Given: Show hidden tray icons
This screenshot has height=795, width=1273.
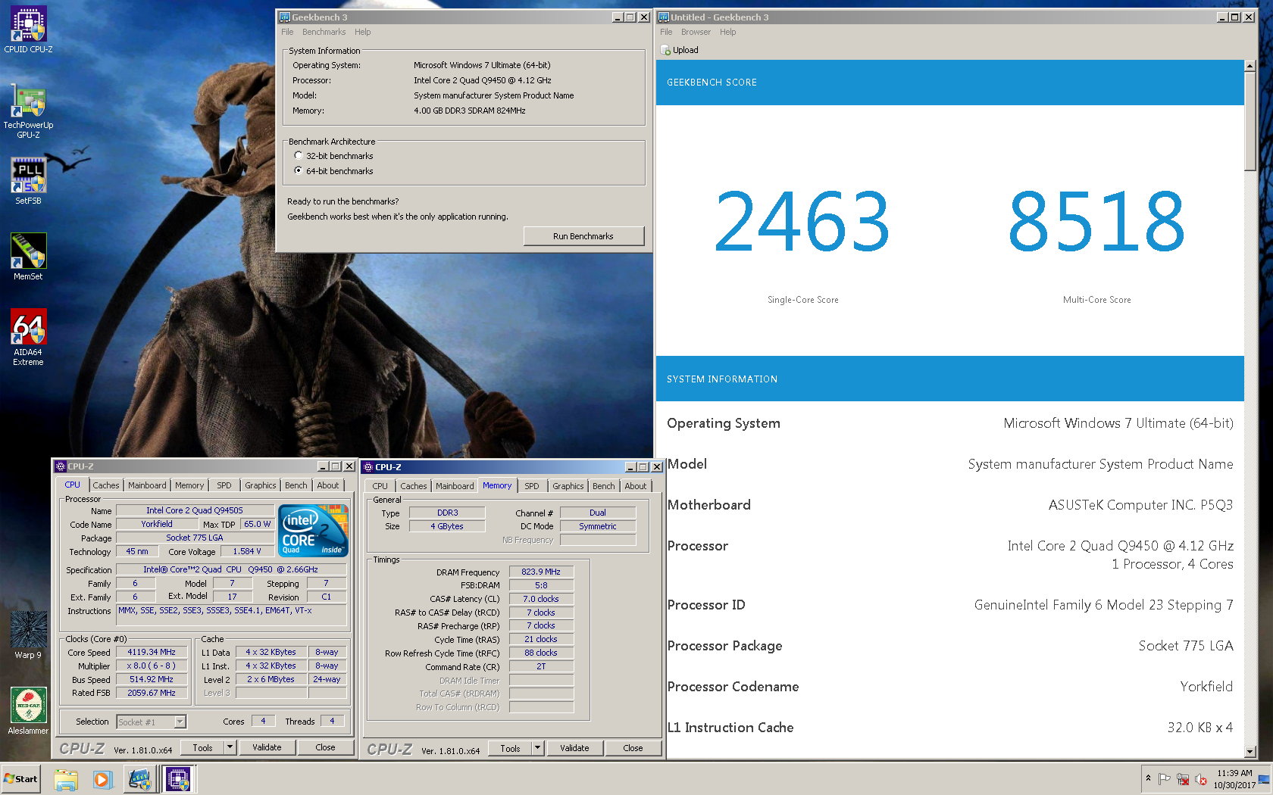Looking at the screenshot, I should coord(1148,779).
